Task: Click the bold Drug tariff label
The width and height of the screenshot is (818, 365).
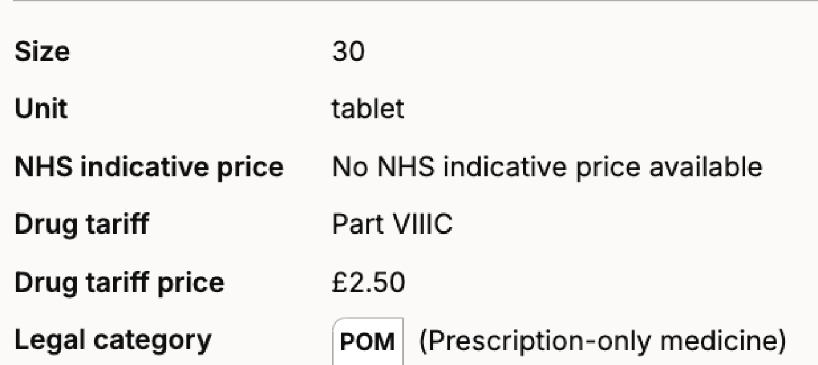Action: [81, 225]
